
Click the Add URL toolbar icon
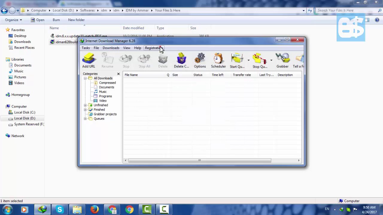pos(89,61)
